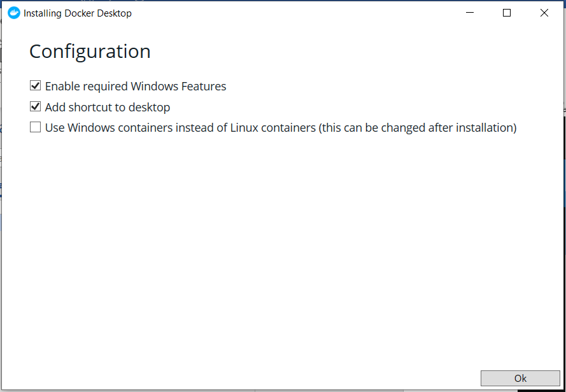Viewport: 566px width, 392px height.
Task: Maximize the Docker installer window
Action: coord(507,13)
